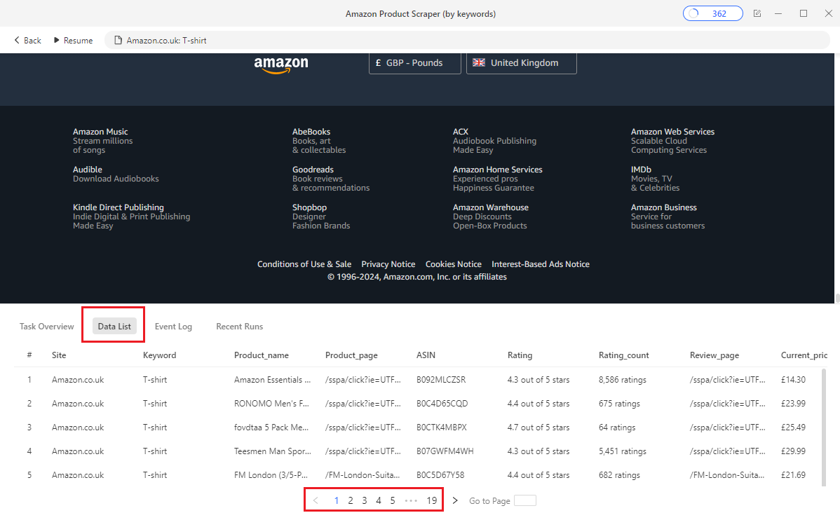The height and width of the screenshot is (513, 840).
Task: Open Amazon Warehouse link
Action: point(491,207)
